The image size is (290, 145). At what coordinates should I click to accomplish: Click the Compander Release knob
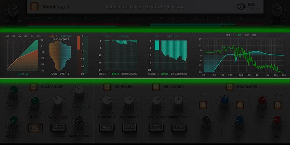click(x=14, y=122)
